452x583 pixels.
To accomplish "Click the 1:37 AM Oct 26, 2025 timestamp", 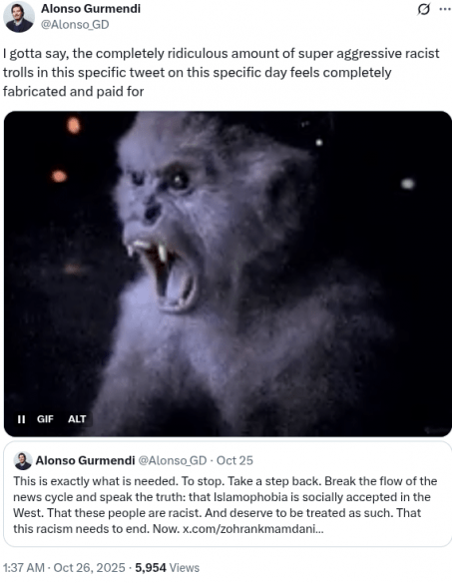I will (64, 568).
